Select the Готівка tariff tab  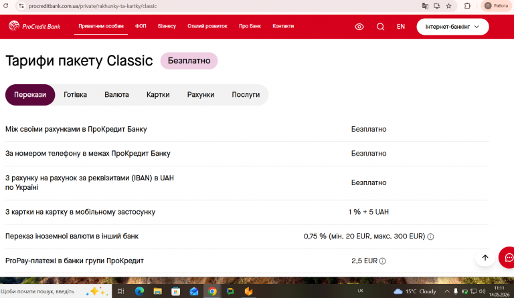pyautogui.click(x=75, y=95)
